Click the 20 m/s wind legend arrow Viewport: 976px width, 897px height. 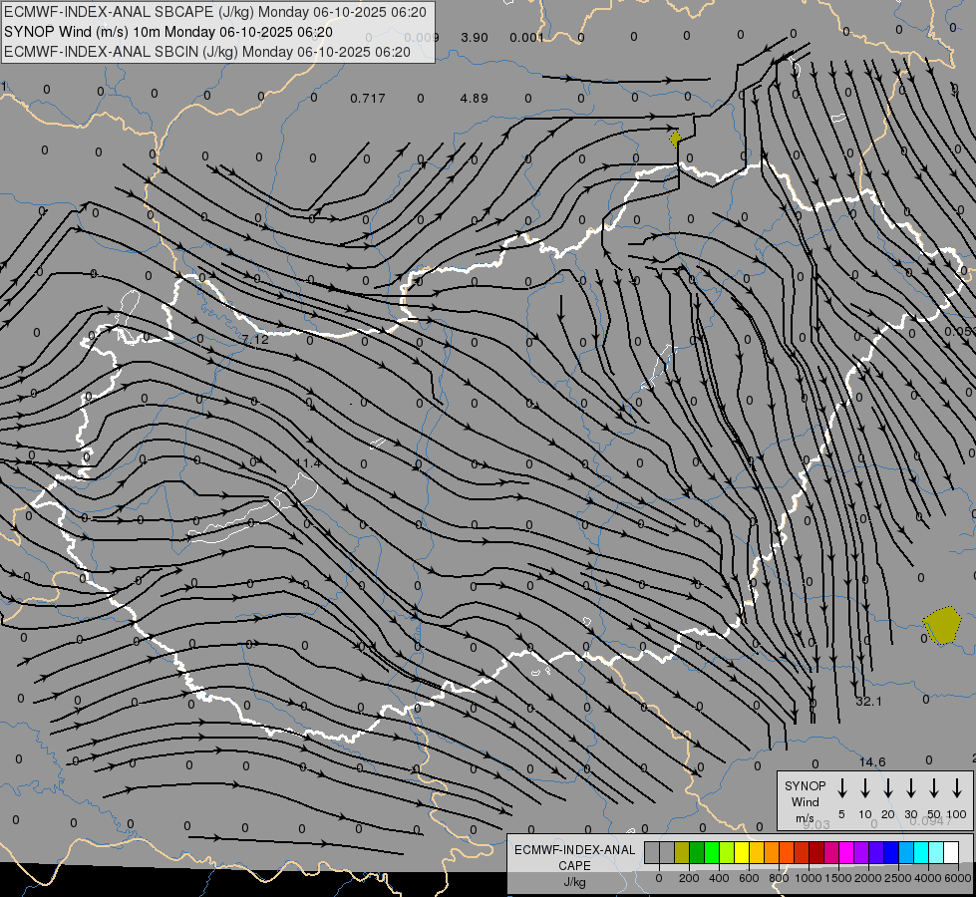tap(887, 788)
